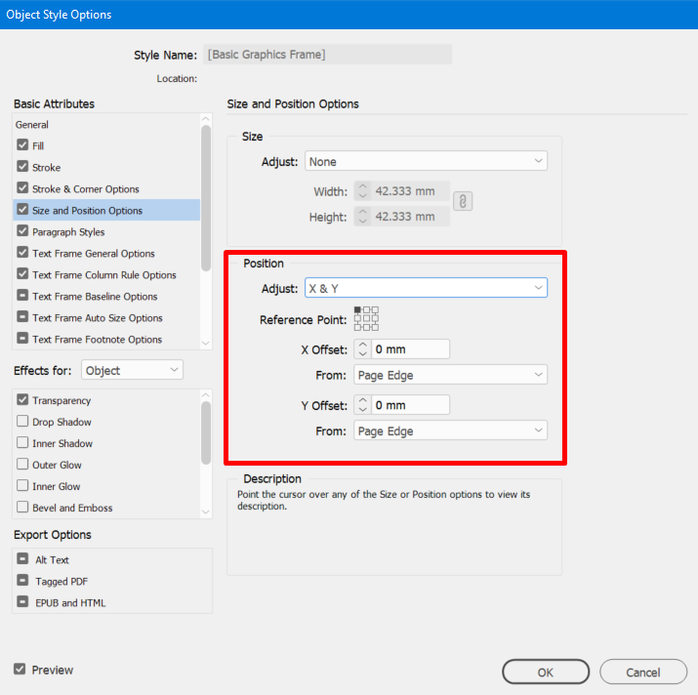The width and height of the screenshot is (698, 695).
Task: Enable Bevel and Emboss effect checkbox
Action: (x=22, y=507)
